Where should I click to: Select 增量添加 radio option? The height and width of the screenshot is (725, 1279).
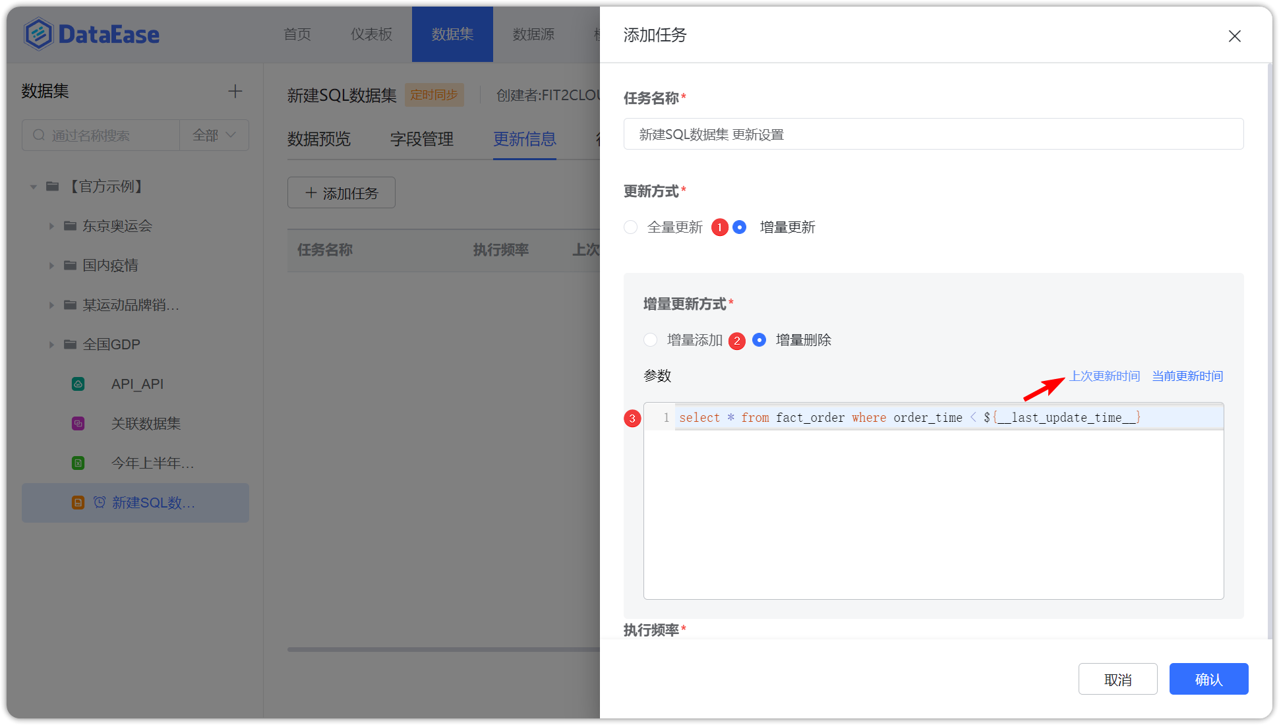[x=651, y=340]
